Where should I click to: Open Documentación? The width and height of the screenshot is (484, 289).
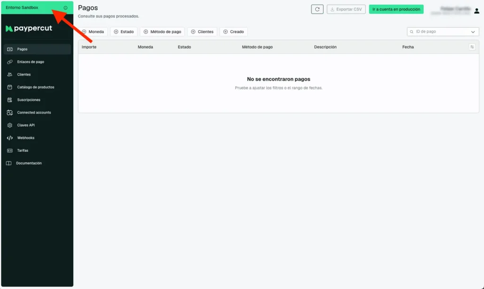[x=37, y=163]
